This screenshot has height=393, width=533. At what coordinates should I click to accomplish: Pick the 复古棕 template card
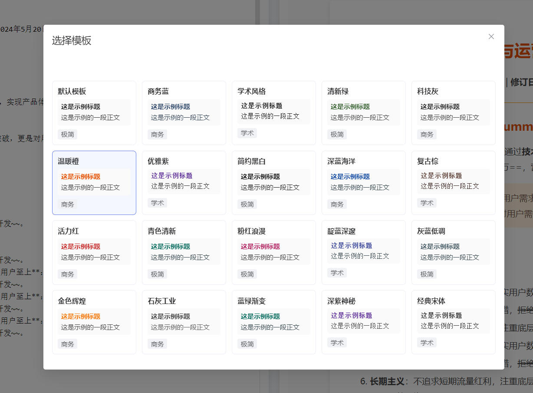tap(454, 183)
